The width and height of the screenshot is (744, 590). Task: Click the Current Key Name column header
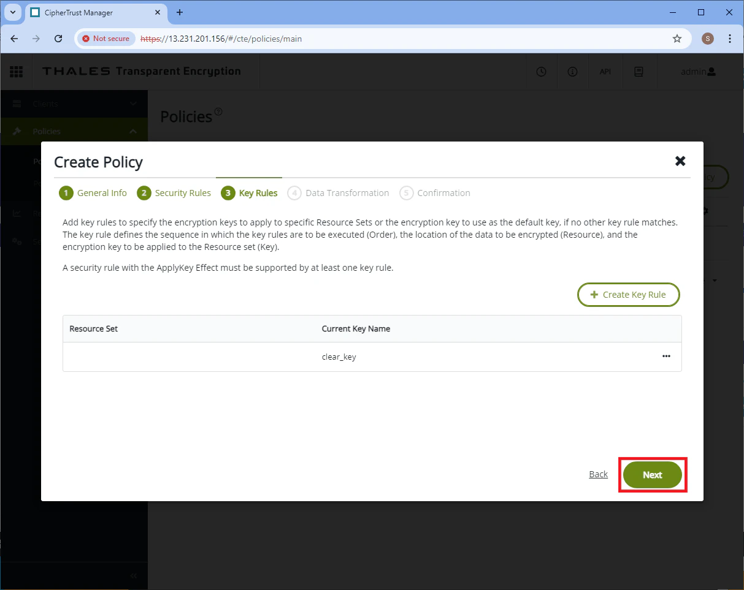point(356,328)
